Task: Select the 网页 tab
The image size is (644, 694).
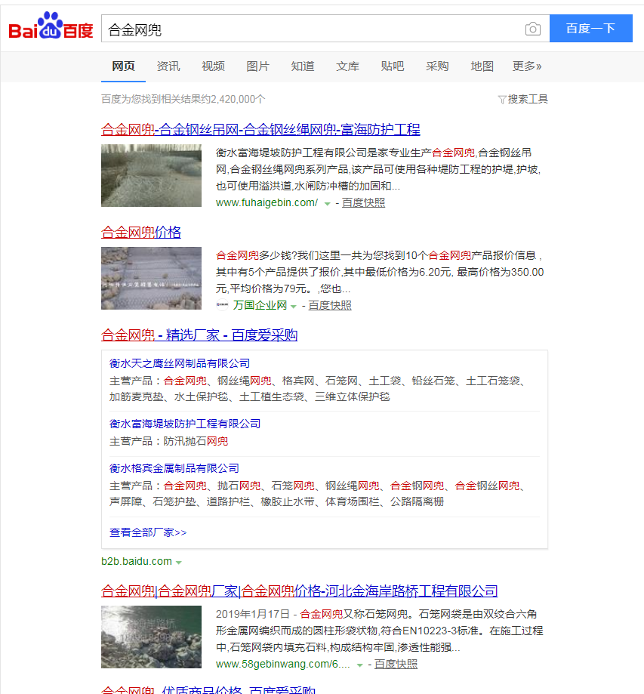Action: 123,66
